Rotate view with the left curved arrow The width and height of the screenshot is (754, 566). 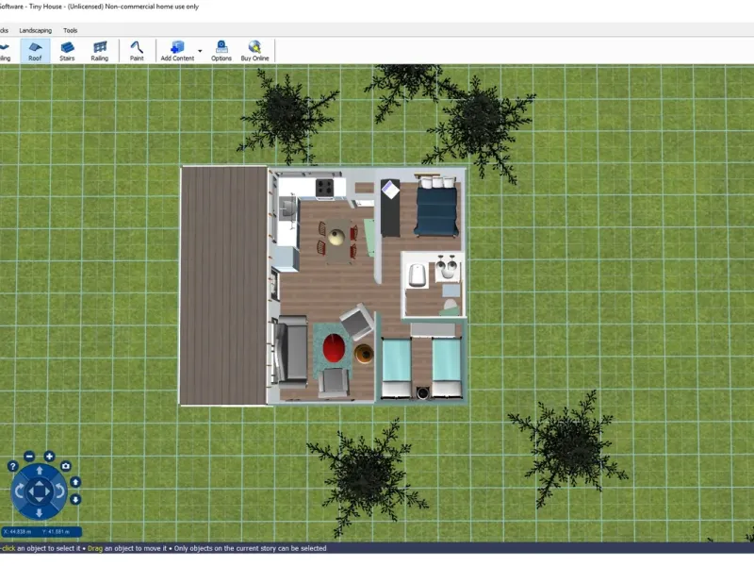19,491
